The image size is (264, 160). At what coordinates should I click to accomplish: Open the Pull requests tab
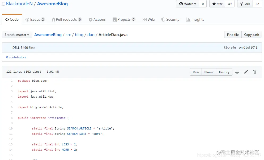[x=66, y=20]
